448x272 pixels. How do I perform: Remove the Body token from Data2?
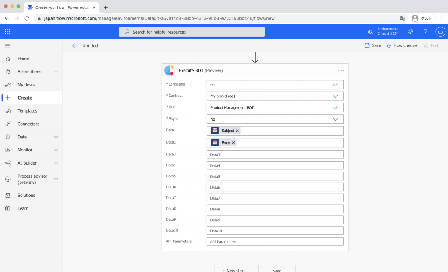pyautogui.click(x=233, y=143)
